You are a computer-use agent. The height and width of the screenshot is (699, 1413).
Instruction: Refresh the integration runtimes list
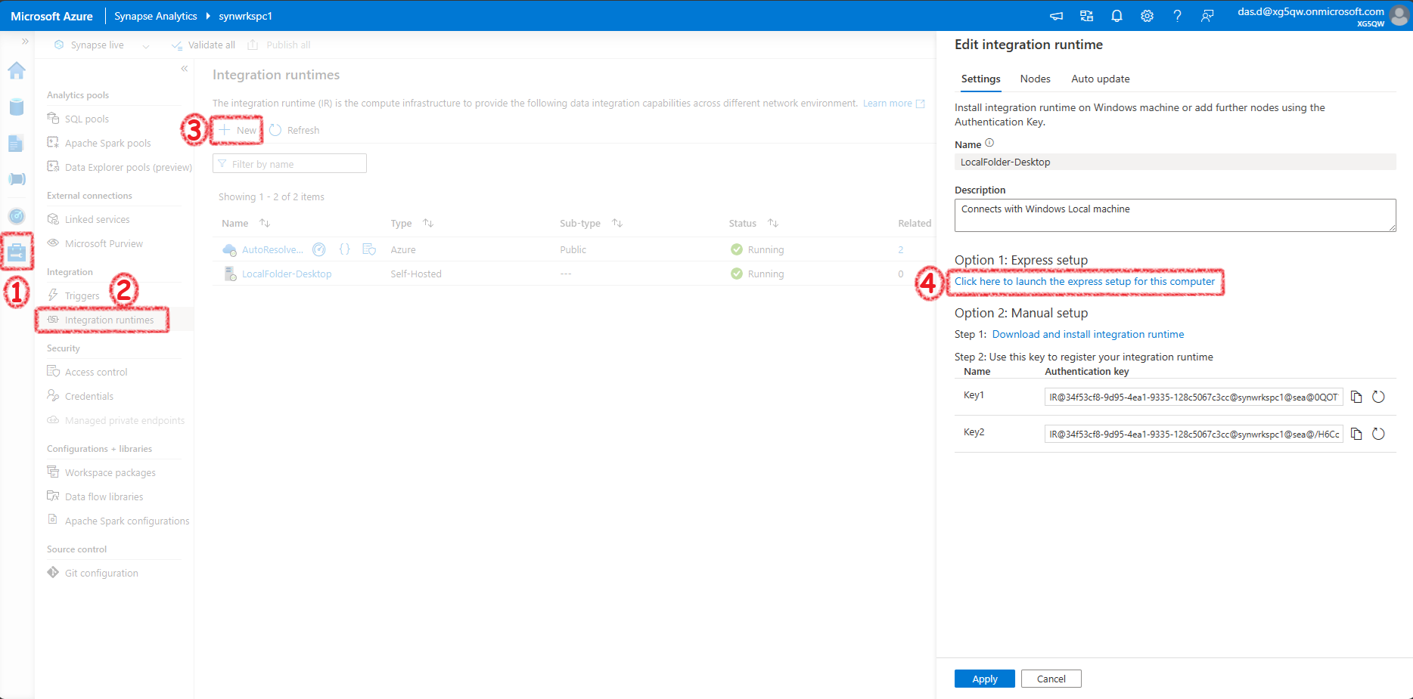[294, 130]
